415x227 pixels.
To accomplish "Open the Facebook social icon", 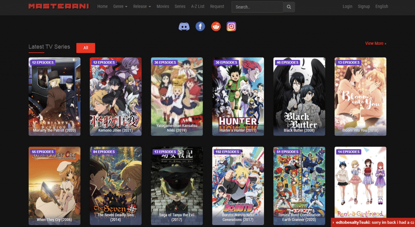I will (x=200, y=27).
